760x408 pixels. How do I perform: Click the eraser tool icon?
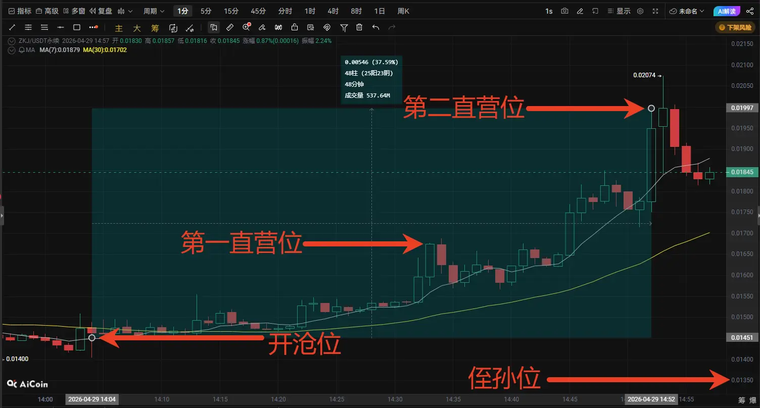(262, 27)
